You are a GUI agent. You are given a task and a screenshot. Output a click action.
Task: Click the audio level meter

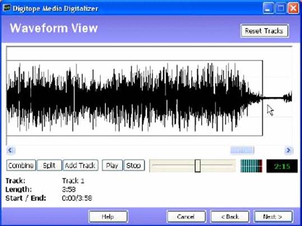(252, 166)
